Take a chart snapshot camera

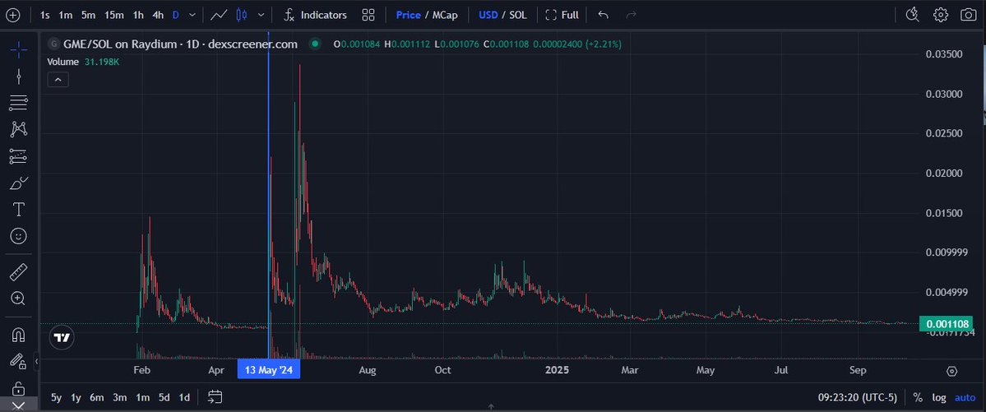click(969, 15)
